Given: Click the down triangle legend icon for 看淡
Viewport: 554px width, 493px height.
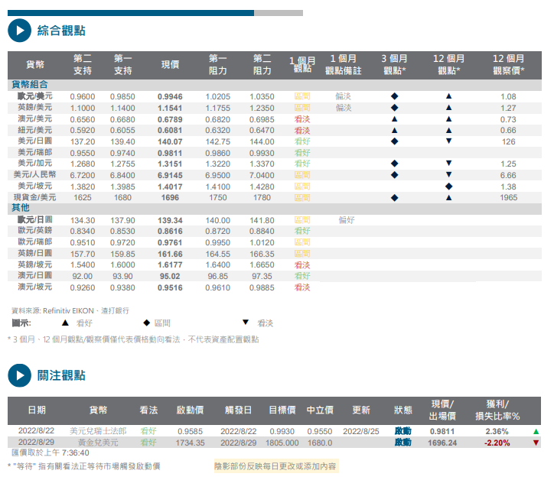Looking at the screenshot, I should coord(245,323).
